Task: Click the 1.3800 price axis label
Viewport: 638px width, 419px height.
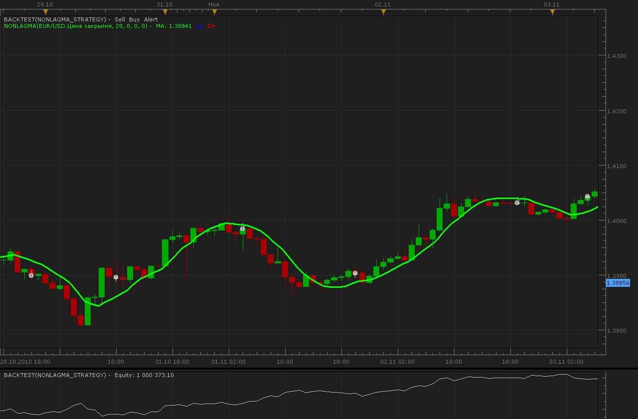Action: pyautogui.click(x=617, y=330)
